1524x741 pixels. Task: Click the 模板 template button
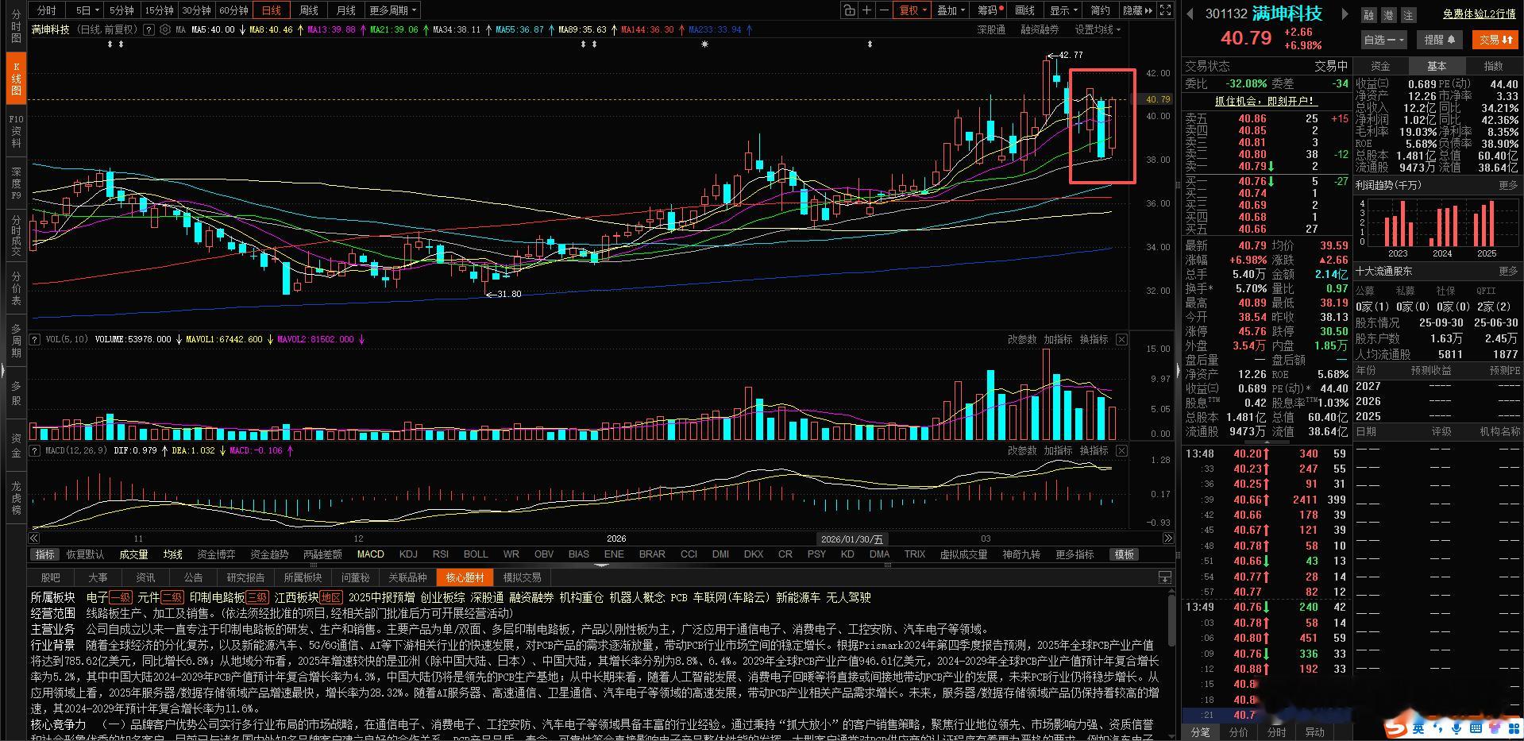(1124, 554)
